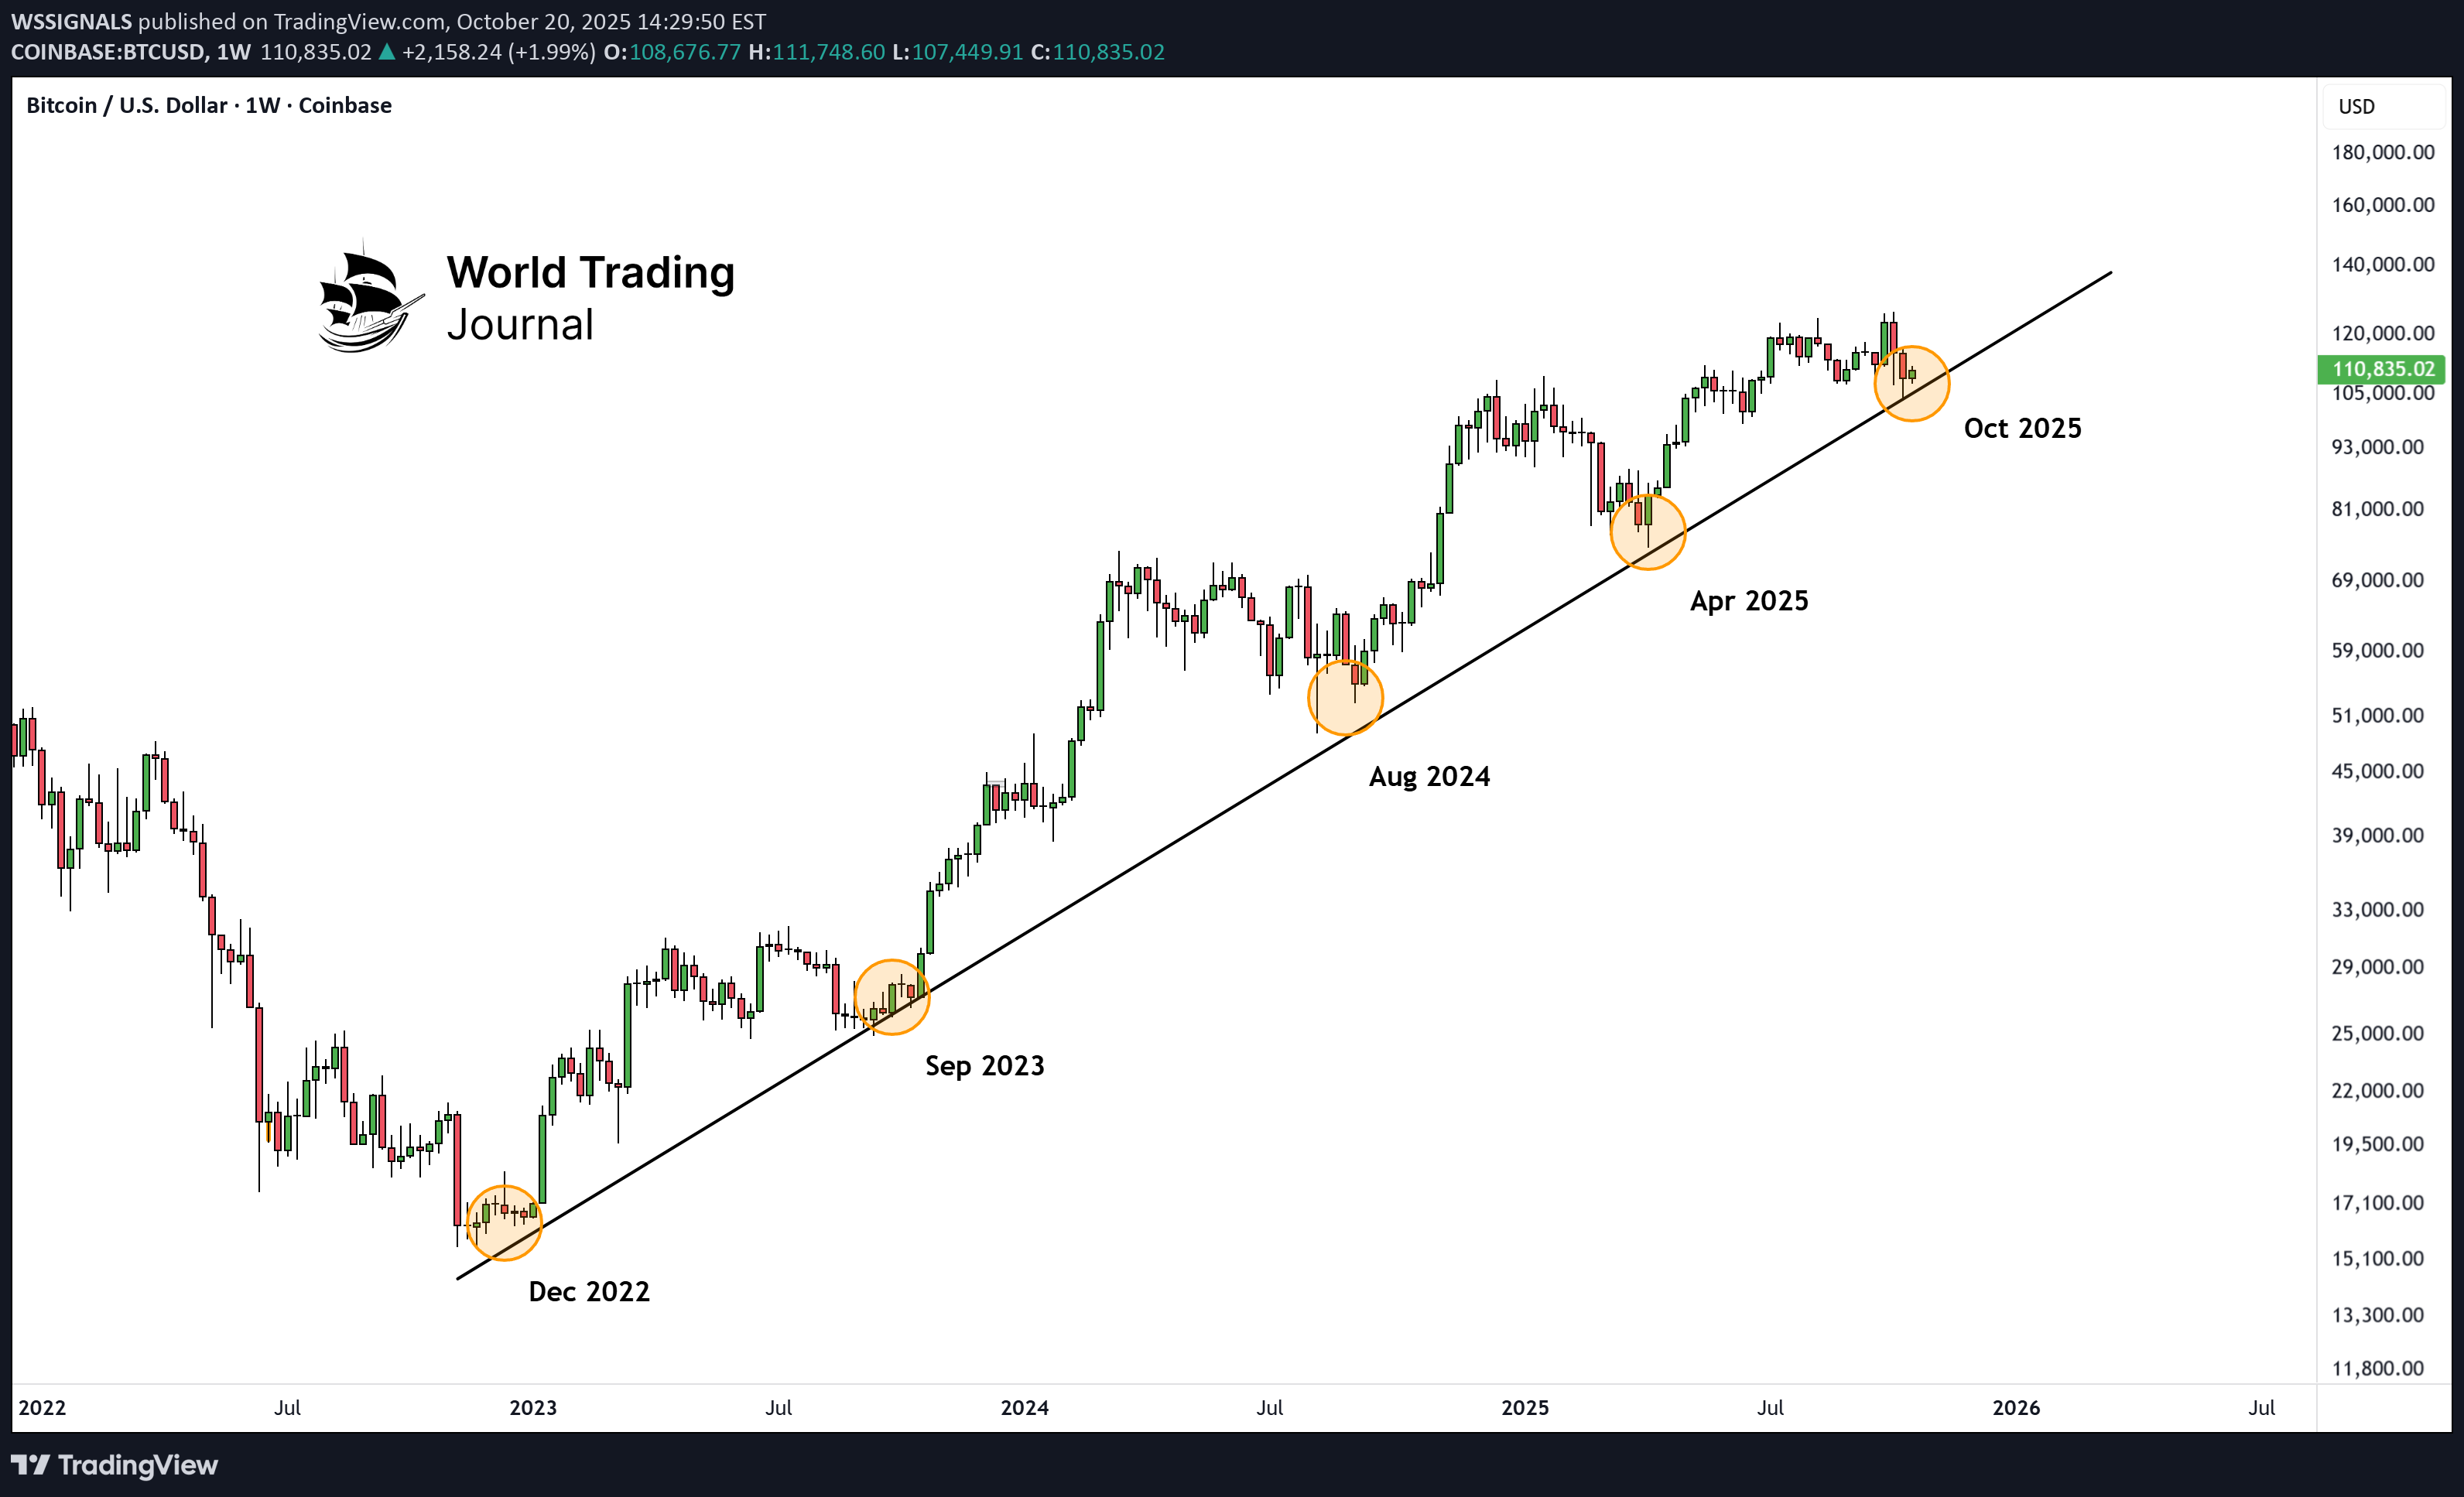Select the orange circle marker above Dec 2022
The height and width of the screenshot is (1497, 2464).
click(504, 1222)
